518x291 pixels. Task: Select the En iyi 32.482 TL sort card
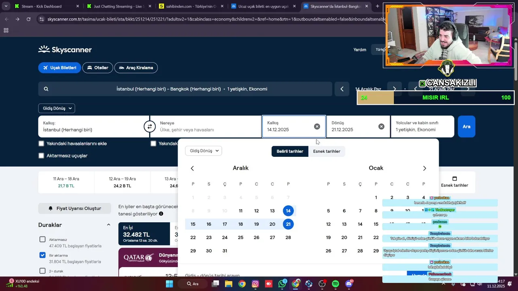[x=144, y=234]
